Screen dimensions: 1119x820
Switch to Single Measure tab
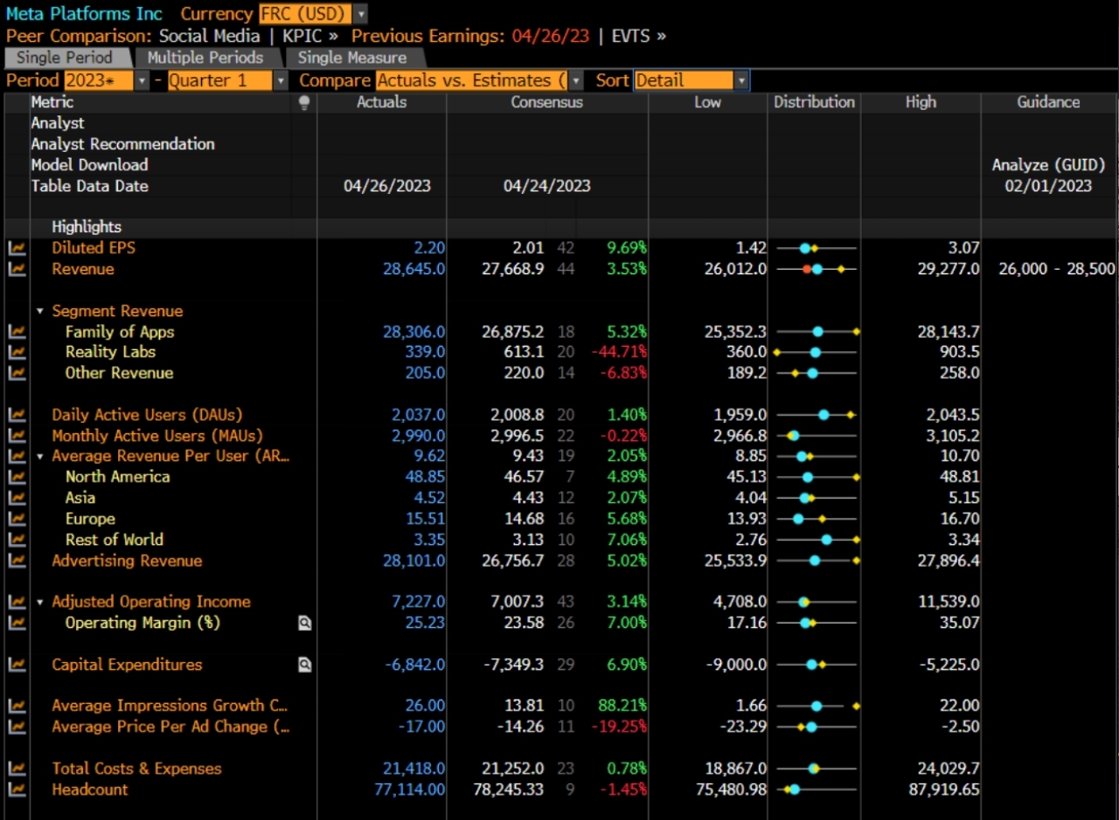click(352, 58)
